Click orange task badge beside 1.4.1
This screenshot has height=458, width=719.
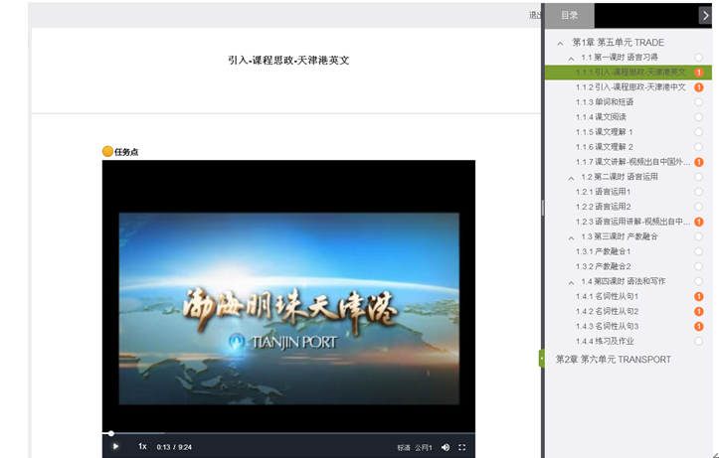699,296
